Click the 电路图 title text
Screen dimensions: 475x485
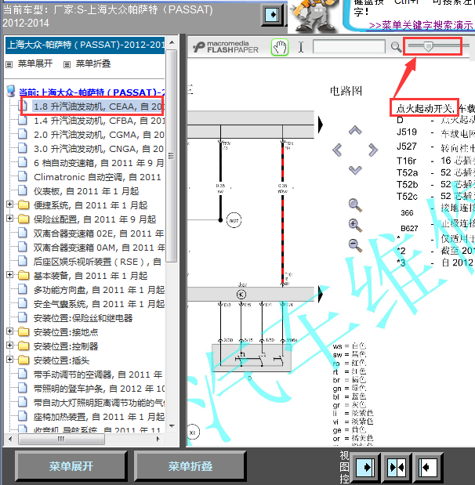point(346,91)
